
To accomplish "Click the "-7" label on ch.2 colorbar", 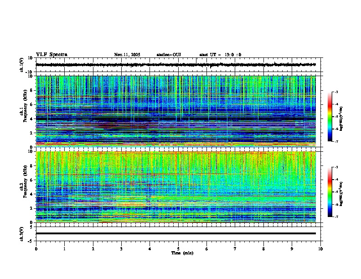I will click(336, 217).
